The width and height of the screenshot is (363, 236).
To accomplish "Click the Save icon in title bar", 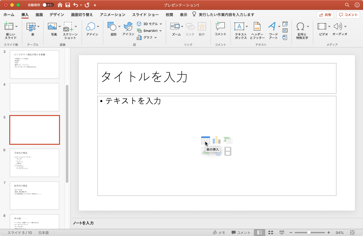I will pos(67,5).
